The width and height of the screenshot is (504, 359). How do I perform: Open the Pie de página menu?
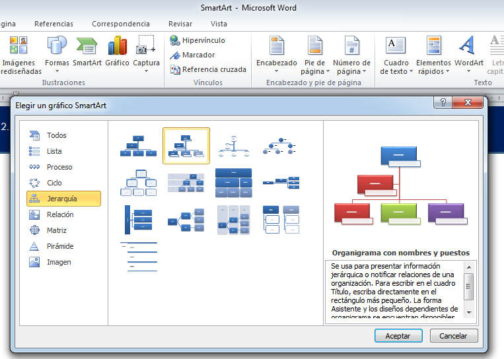click(x=315, y=55)
